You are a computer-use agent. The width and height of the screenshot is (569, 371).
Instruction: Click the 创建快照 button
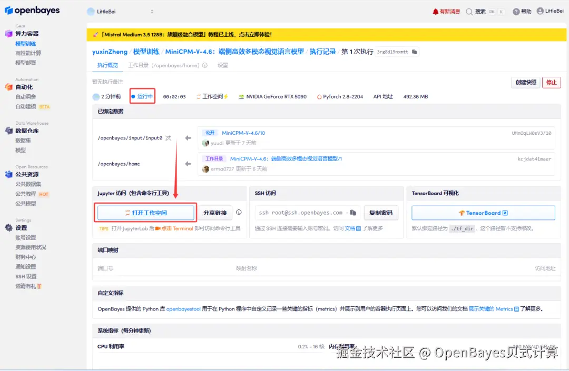click(525, 82)
